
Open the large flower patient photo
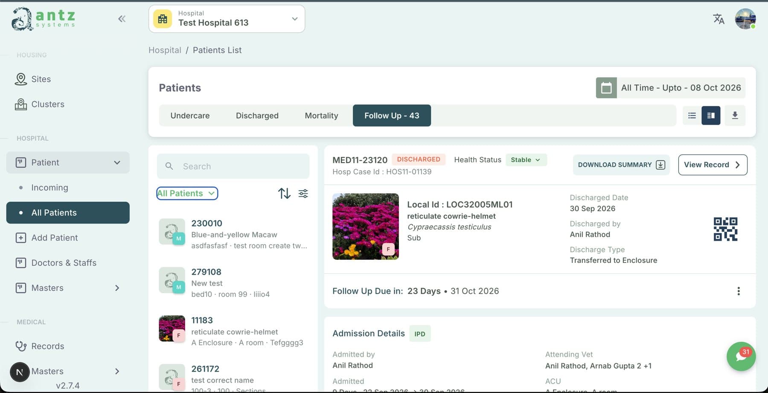pos(366,227)
